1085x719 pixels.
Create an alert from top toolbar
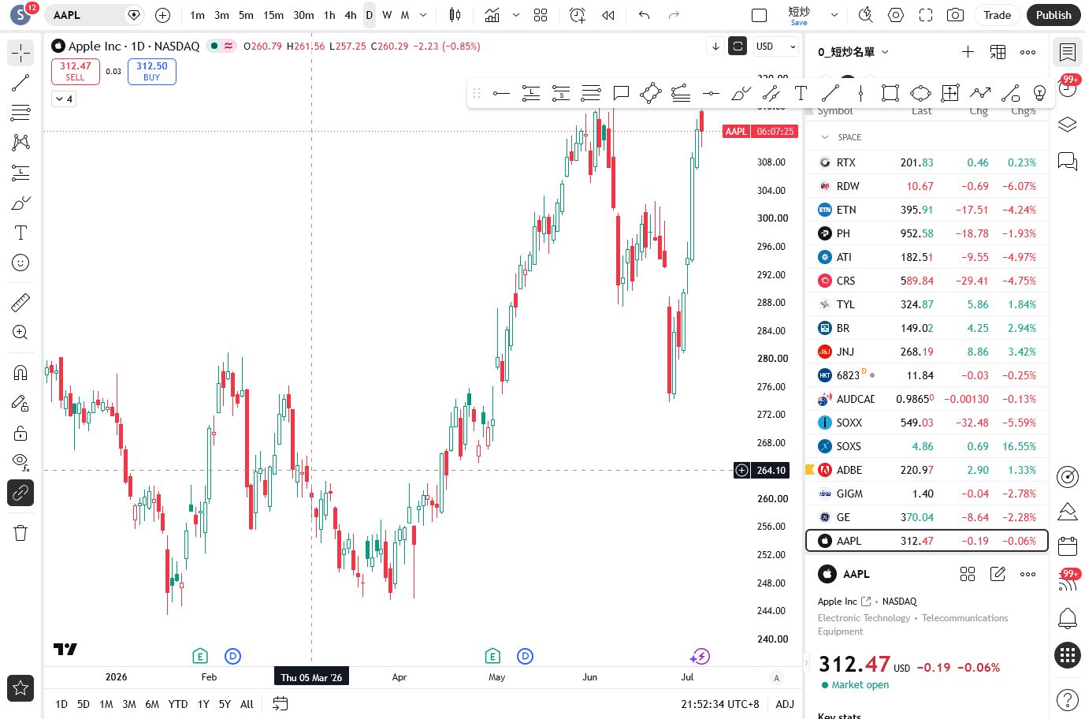pyautogui.click(x=578, y=15)
